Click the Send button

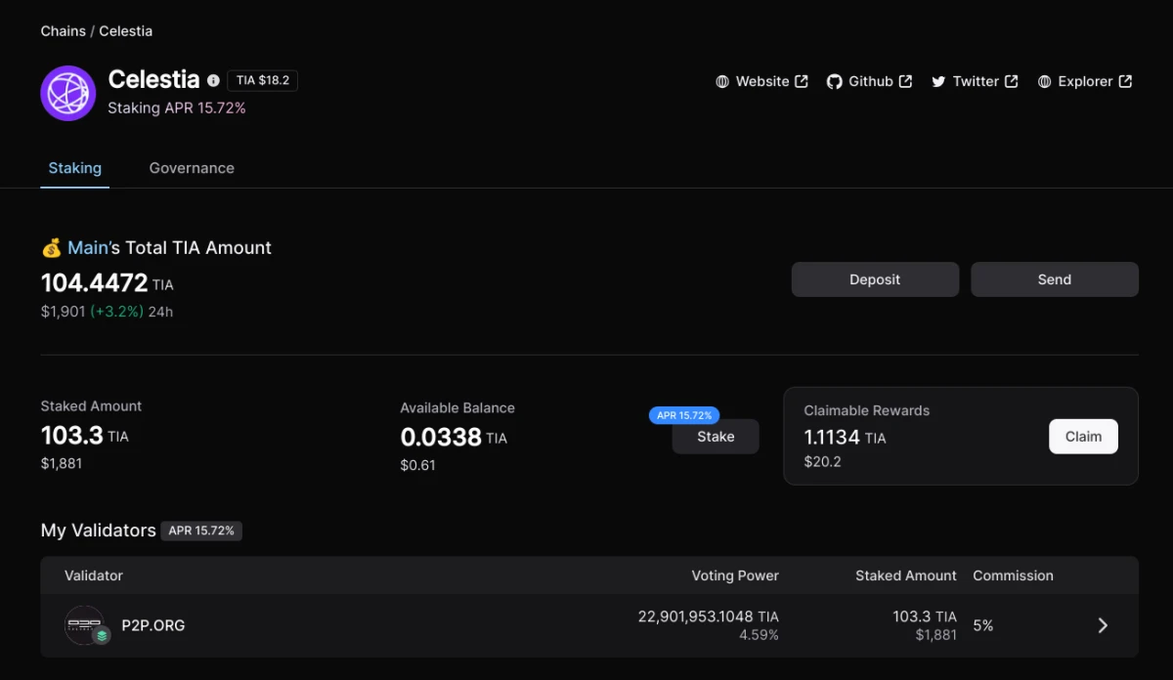tap(1055, 279)
